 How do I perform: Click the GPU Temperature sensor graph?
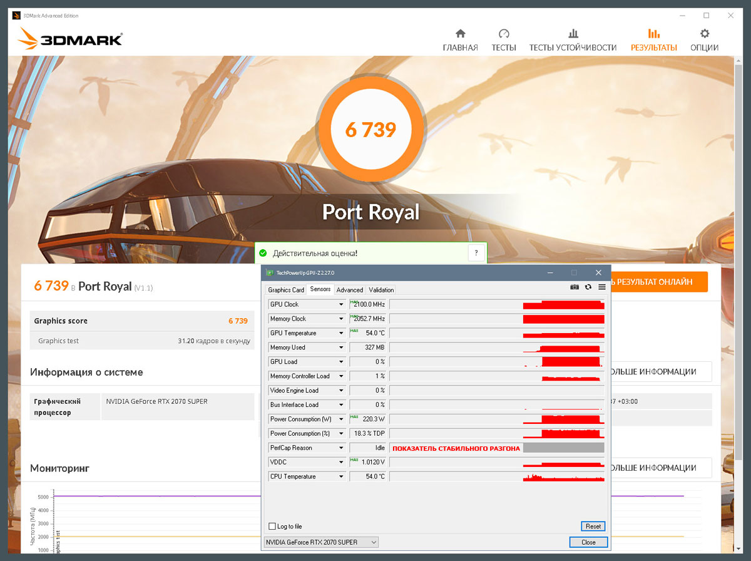click(498, 333)
